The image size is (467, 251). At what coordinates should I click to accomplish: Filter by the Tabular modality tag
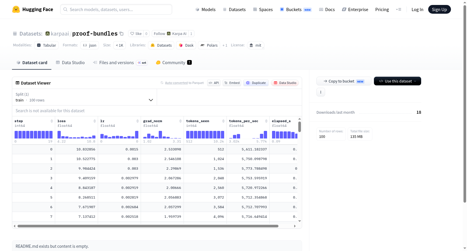tap(46, 45)
